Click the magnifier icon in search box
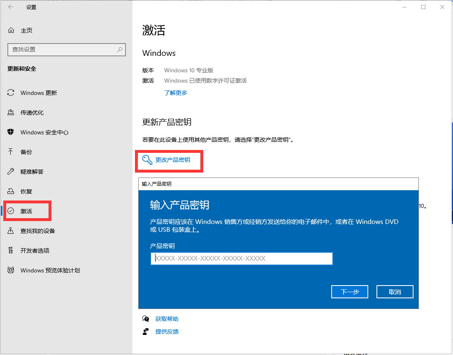 (120, 49)
